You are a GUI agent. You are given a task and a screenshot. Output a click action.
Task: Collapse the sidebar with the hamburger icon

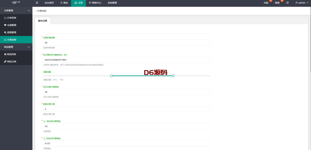point(37,3)
